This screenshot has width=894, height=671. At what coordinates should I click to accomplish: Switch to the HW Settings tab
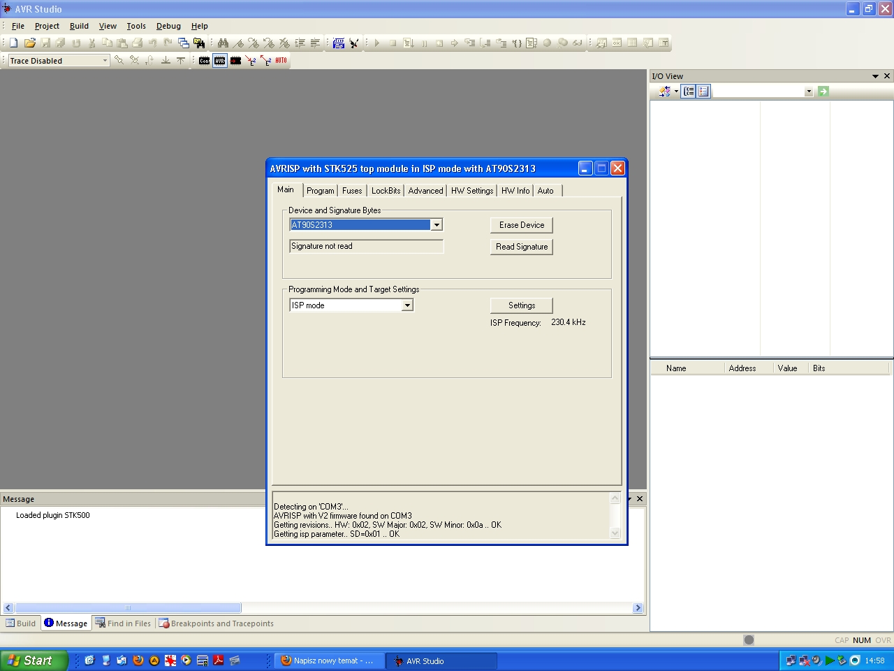pos(472,191)
